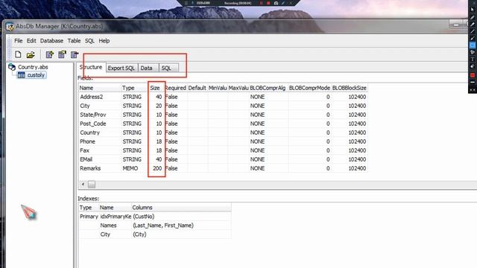Open the Database menu

[51, 41]
